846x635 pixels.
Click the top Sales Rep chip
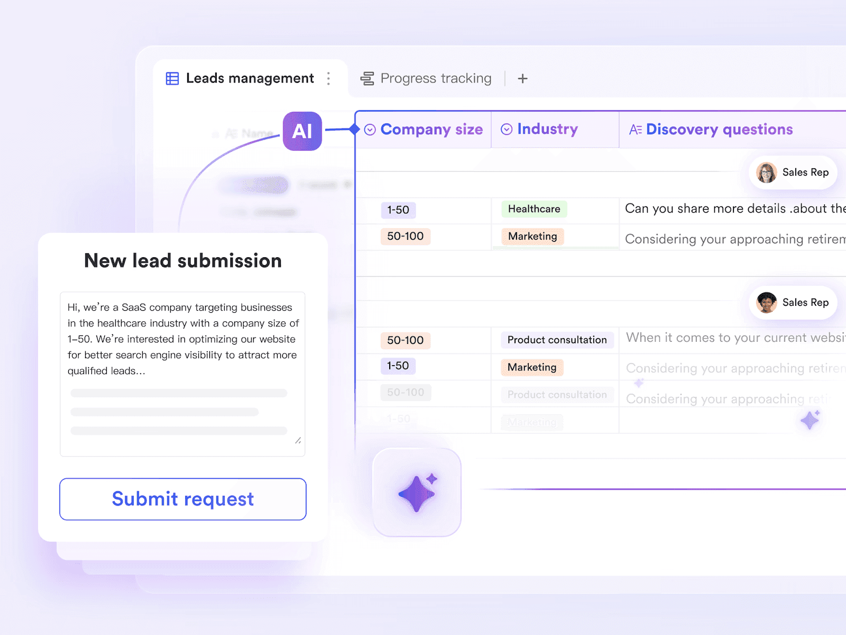pos(793,172)
